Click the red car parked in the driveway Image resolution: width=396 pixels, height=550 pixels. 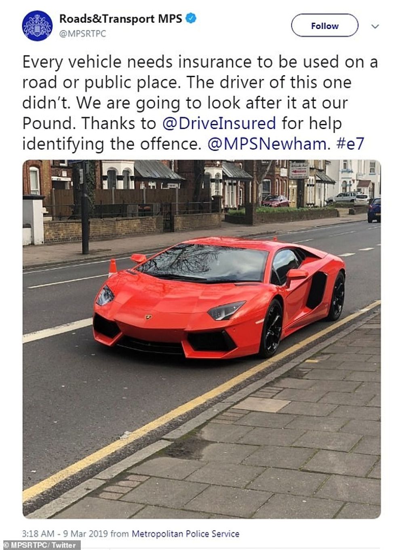point(276,201)
